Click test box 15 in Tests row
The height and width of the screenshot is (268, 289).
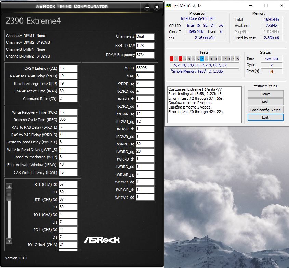coord(237,59)
